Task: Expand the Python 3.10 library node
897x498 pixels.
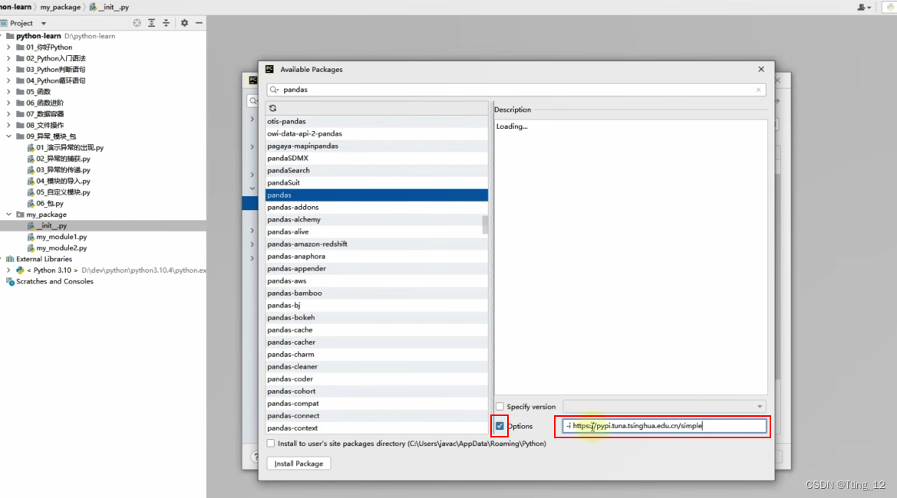Action: click(x=8, y=270)
